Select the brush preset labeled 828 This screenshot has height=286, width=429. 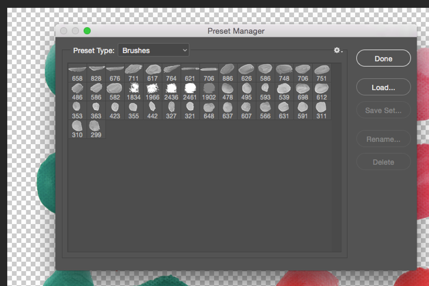pos(96,73)
